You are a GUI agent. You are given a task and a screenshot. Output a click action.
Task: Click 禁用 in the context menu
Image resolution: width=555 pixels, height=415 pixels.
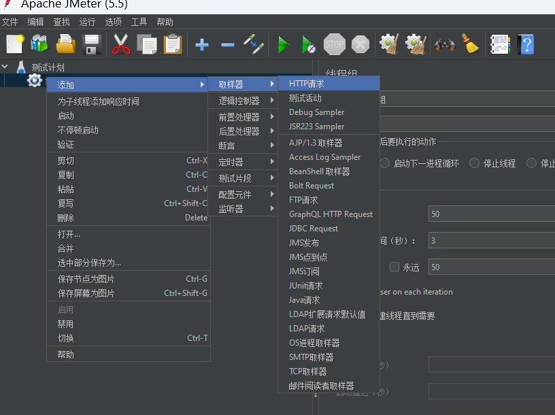(66, 324)
